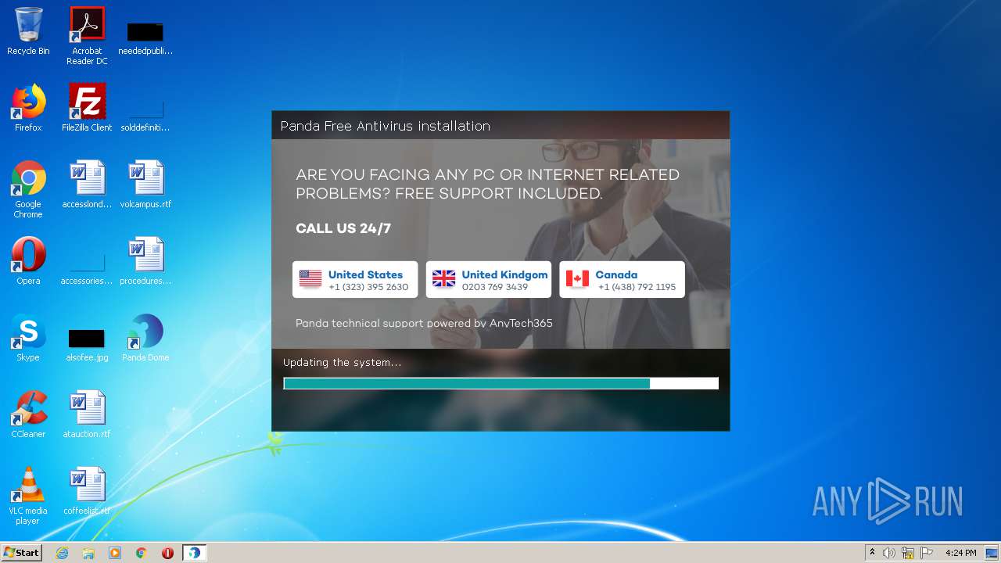Open the network status tray icon
Viewport: 1001px width, 563px height.
pos(908,553)
